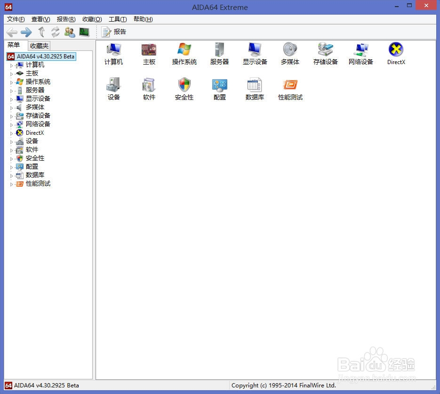Open the 主板 motherboard icon in main pane
The width and height of the screenshot is (440, 394).
(149, 54)
